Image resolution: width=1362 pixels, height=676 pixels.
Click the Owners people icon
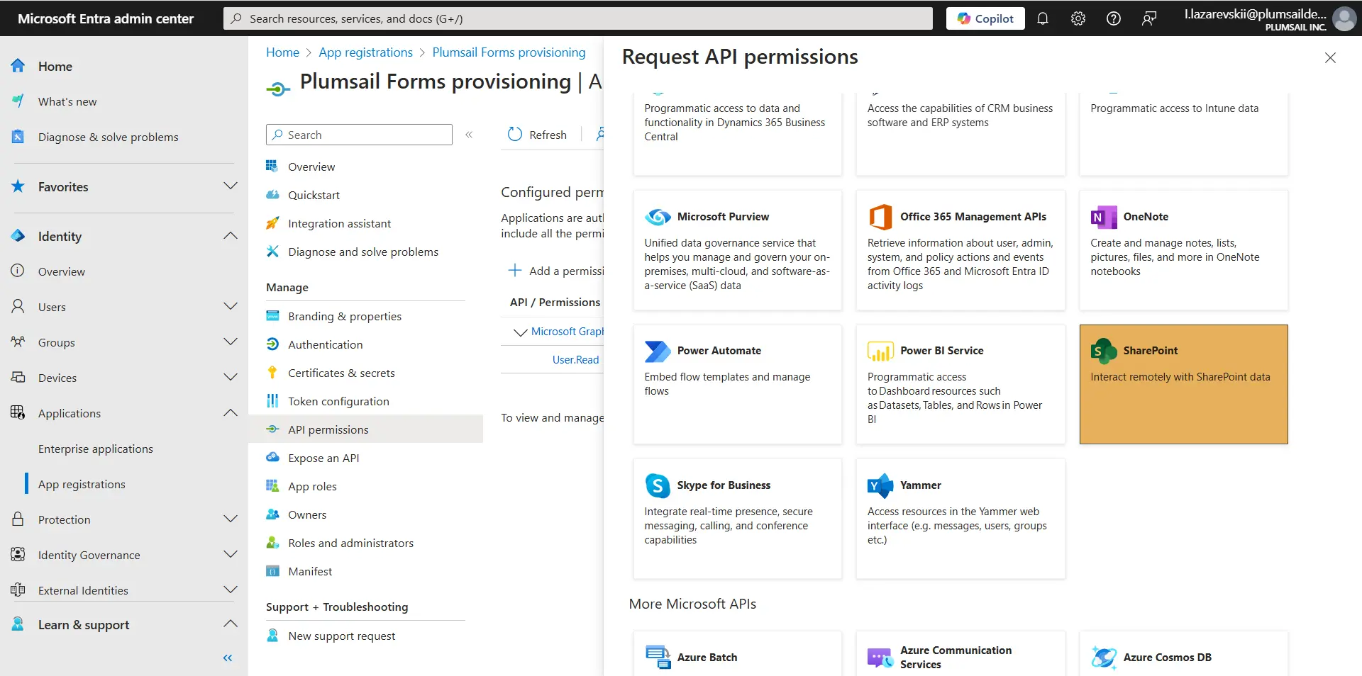pyautogui.click(x=272, y=514)
